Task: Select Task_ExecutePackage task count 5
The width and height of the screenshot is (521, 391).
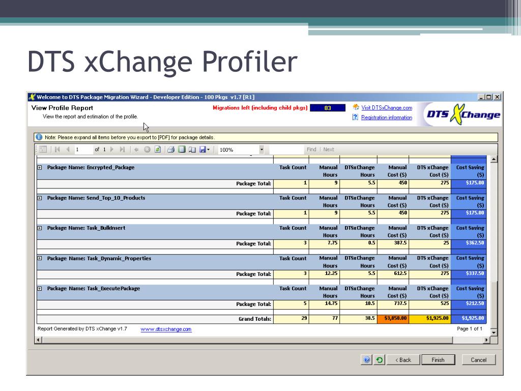Action: coord(291,303)
